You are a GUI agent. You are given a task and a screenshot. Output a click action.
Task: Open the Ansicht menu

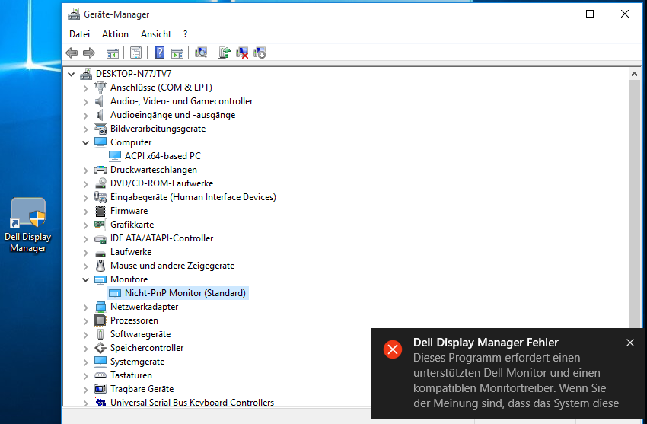[x=156, y=34]
